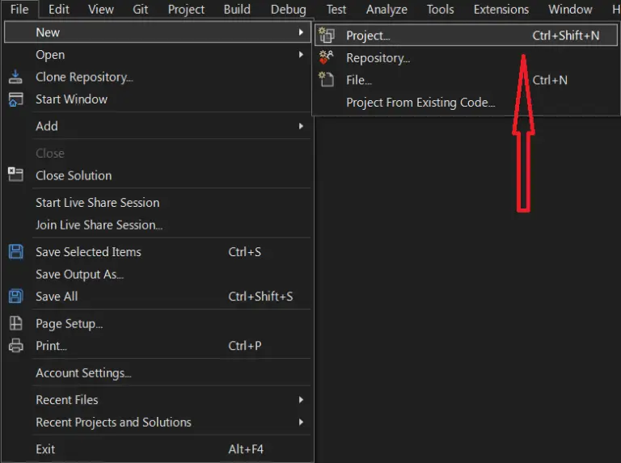Select File... in New submenu
Image resolution: width=621 pixels, height=463 pixels.
[466, 80]
